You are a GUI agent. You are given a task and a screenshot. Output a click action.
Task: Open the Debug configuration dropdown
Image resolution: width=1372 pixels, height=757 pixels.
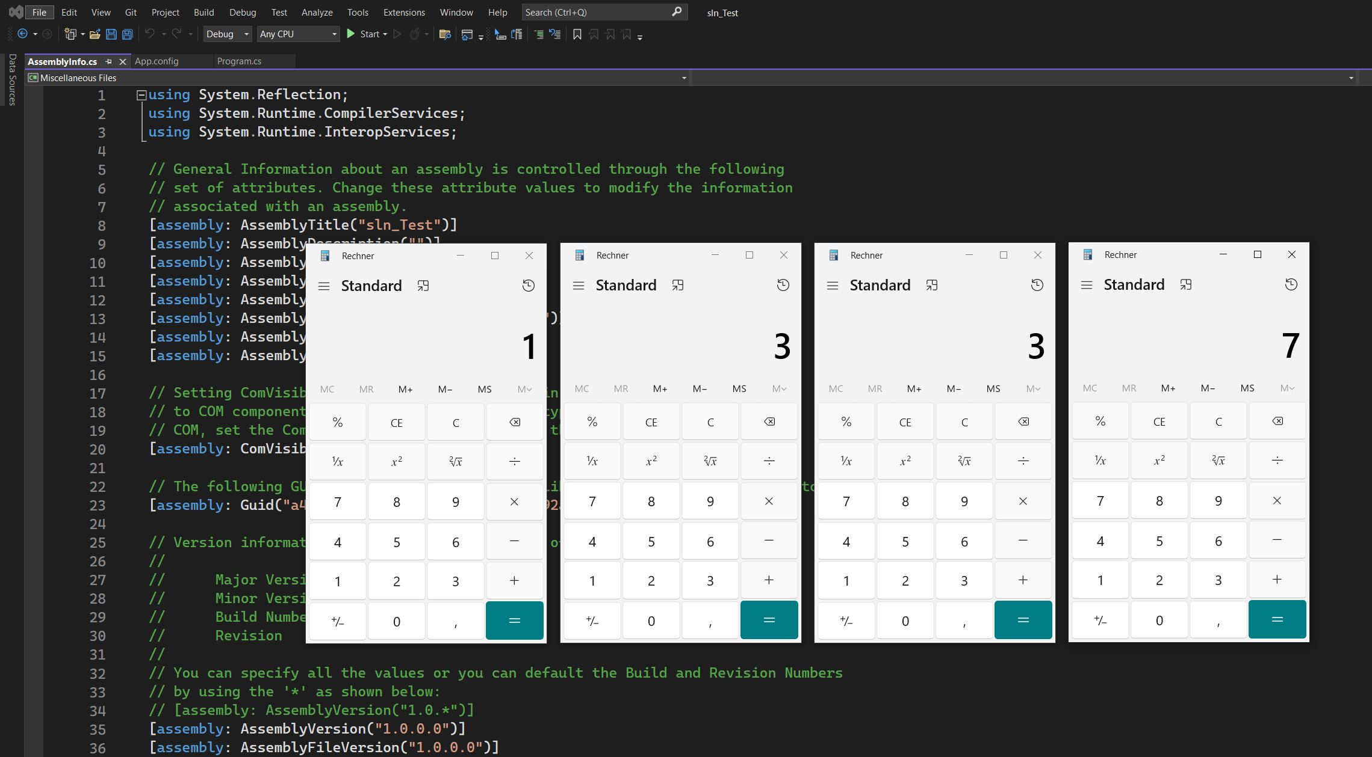click(228, 34)
